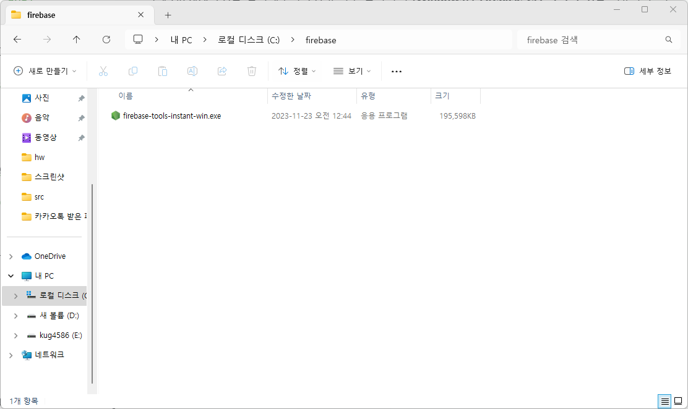The image size is (688, 409).
Task: Open the 보기 view dropdown
Action: pyautogui.click(x=352, y=71)
